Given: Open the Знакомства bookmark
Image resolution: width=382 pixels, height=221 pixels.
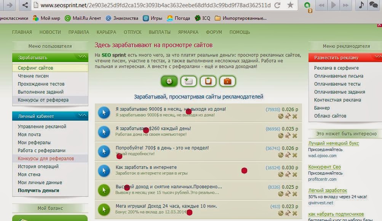Looking at the screenshot, I should coord(122,18).
